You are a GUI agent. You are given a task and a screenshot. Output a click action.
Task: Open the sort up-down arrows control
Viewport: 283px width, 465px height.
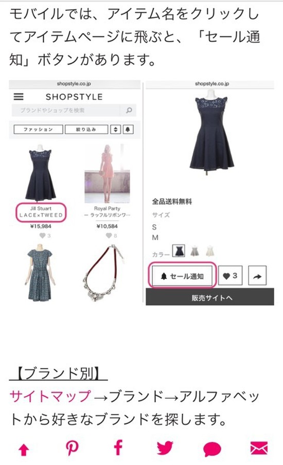(116, 129)
